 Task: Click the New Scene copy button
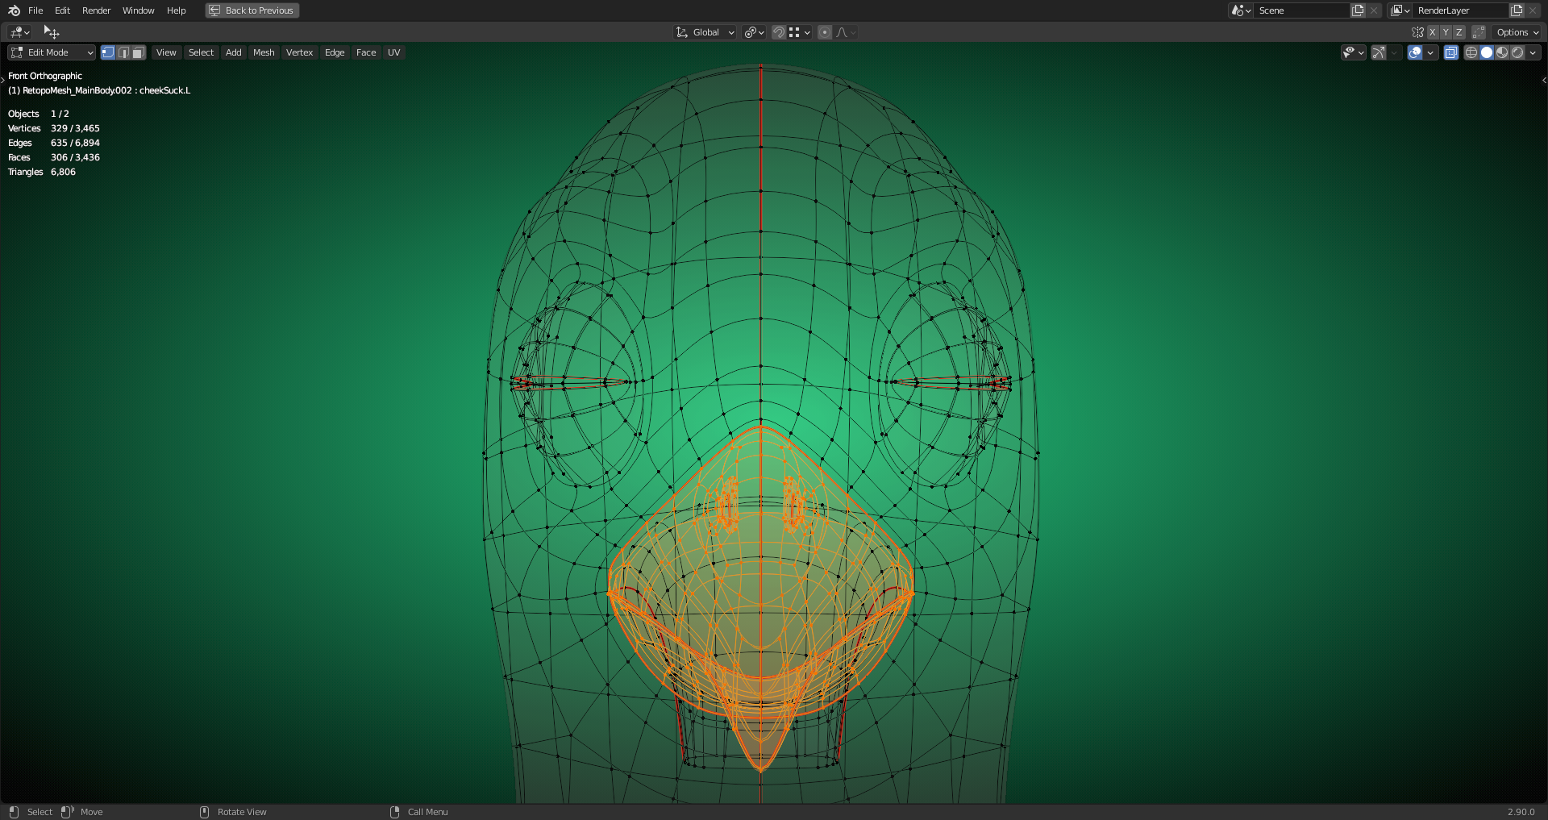(x=1356, y=10)
